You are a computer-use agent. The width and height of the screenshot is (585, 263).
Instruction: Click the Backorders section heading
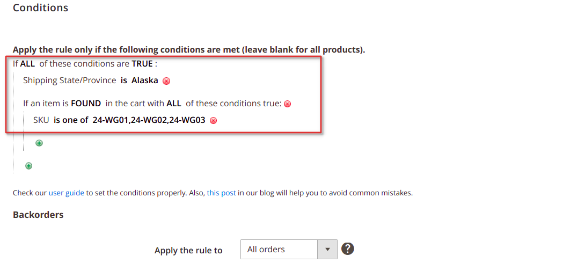coord(38,215)
